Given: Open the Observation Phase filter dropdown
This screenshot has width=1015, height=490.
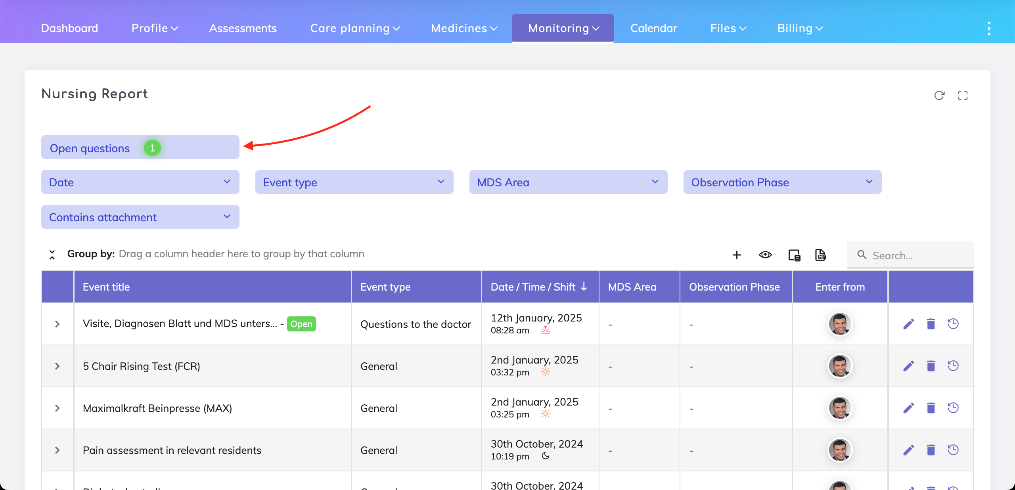Looking at the screenshot, I should pos(782,182).
